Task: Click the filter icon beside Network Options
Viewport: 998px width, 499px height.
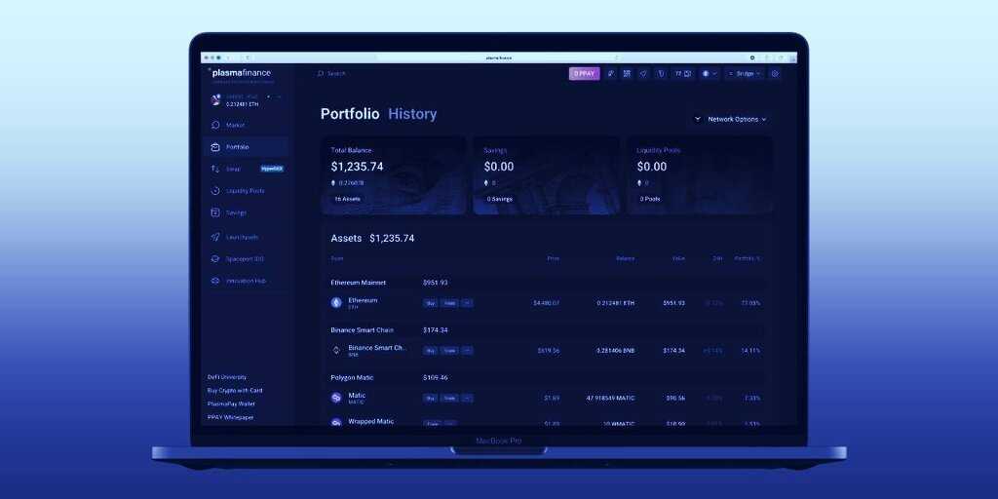Action: (698, 119)
